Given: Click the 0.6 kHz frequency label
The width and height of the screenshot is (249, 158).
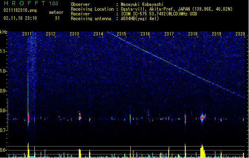Looking at the screenshot, I should pos(4,150).
